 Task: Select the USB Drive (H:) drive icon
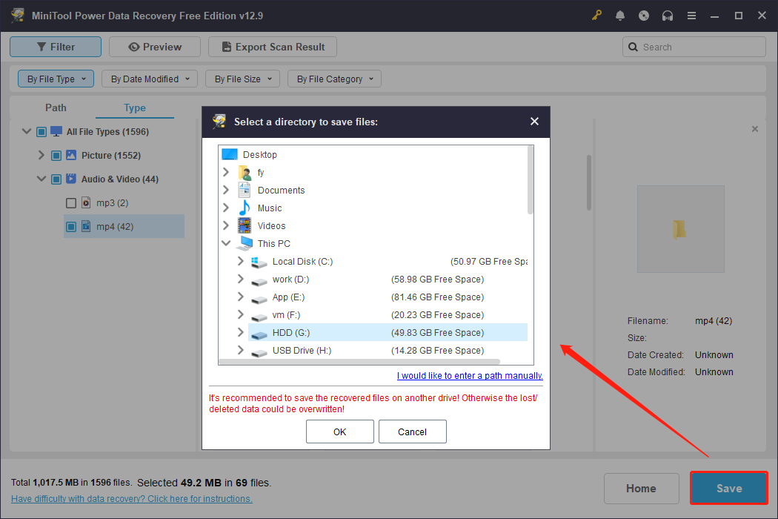coord(259,353)
